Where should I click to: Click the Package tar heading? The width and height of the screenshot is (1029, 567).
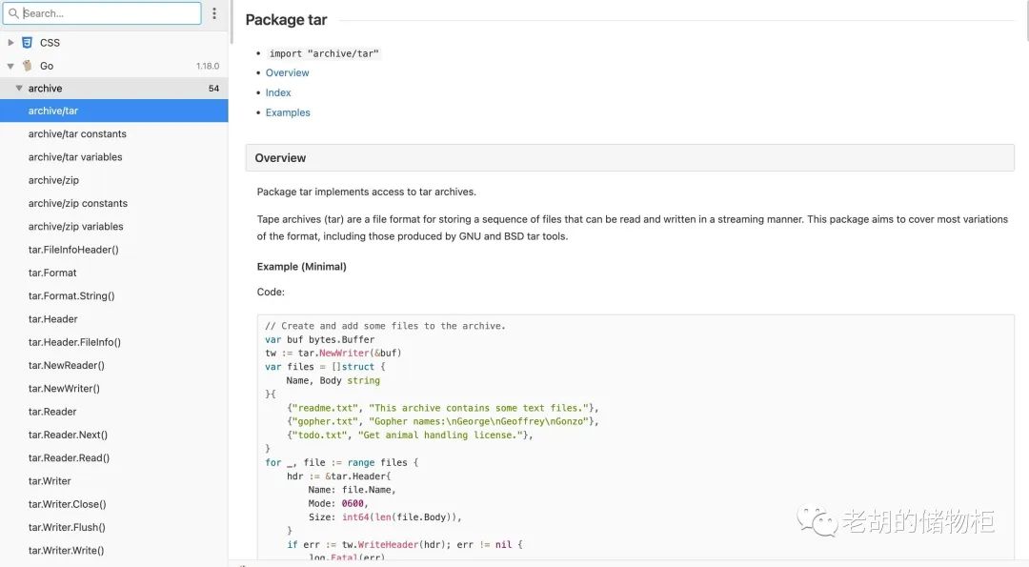[286, 20]
